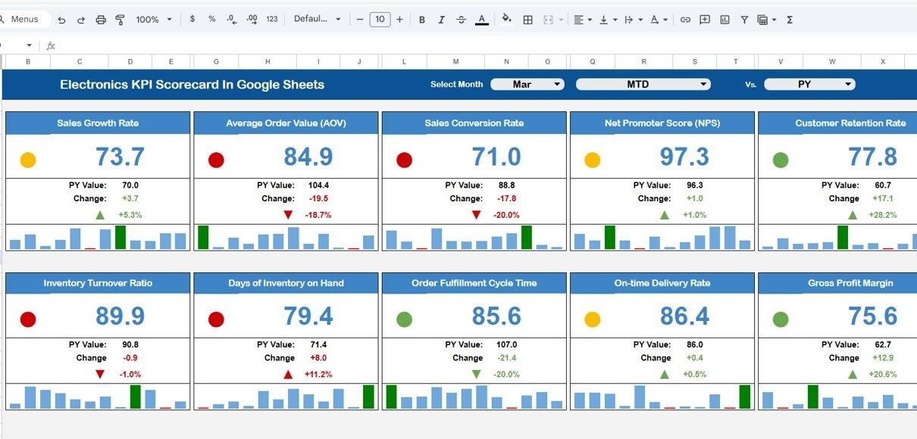Create a filter with the funnel icon
Screen dimensions: 917x439
point(744,20)
